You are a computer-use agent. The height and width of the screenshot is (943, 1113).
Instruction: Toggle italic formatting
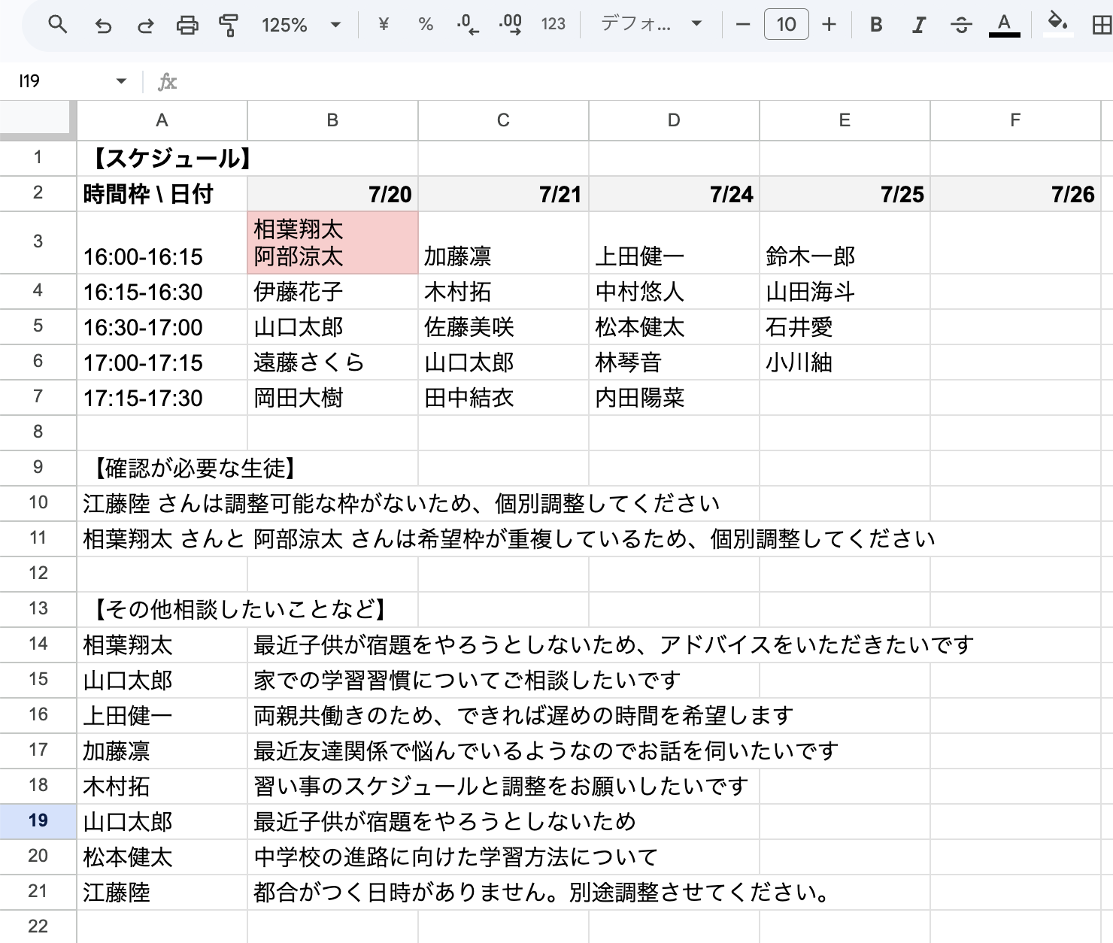click(x=918, y=25)
